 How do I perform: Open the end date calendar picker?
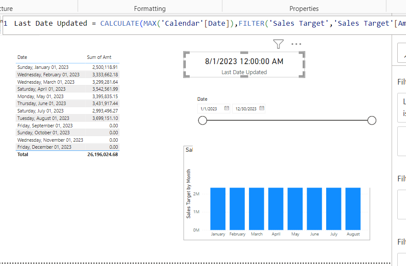(x=262, y=108)
